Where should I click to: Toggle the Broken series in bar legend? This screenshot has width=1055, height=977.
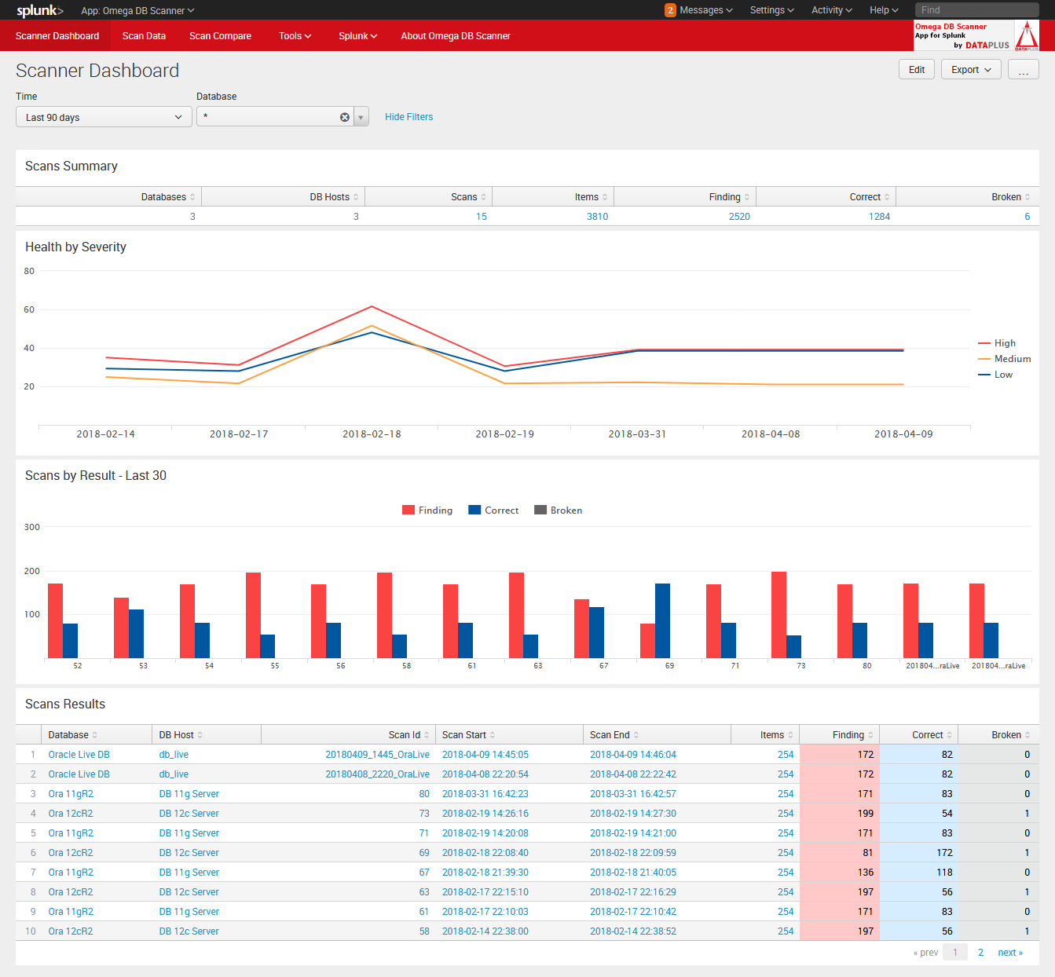[566, 510]
